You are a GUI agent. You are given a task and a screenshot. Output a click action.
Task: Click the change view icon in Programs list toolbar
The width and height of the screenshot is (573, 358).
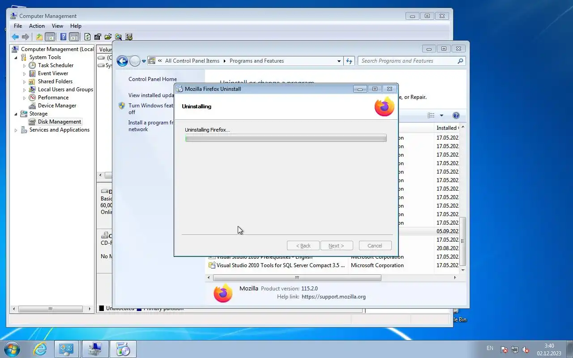point(431,115)
